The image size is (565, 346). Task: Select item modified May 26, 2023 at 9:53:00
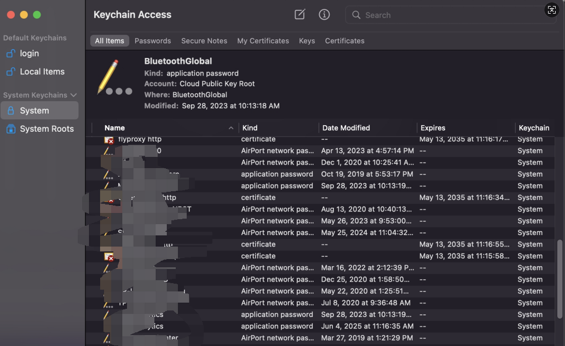click(366, 221)
